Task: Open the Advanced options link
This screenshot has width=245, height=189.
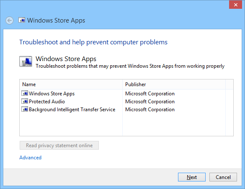Action: 30,158
